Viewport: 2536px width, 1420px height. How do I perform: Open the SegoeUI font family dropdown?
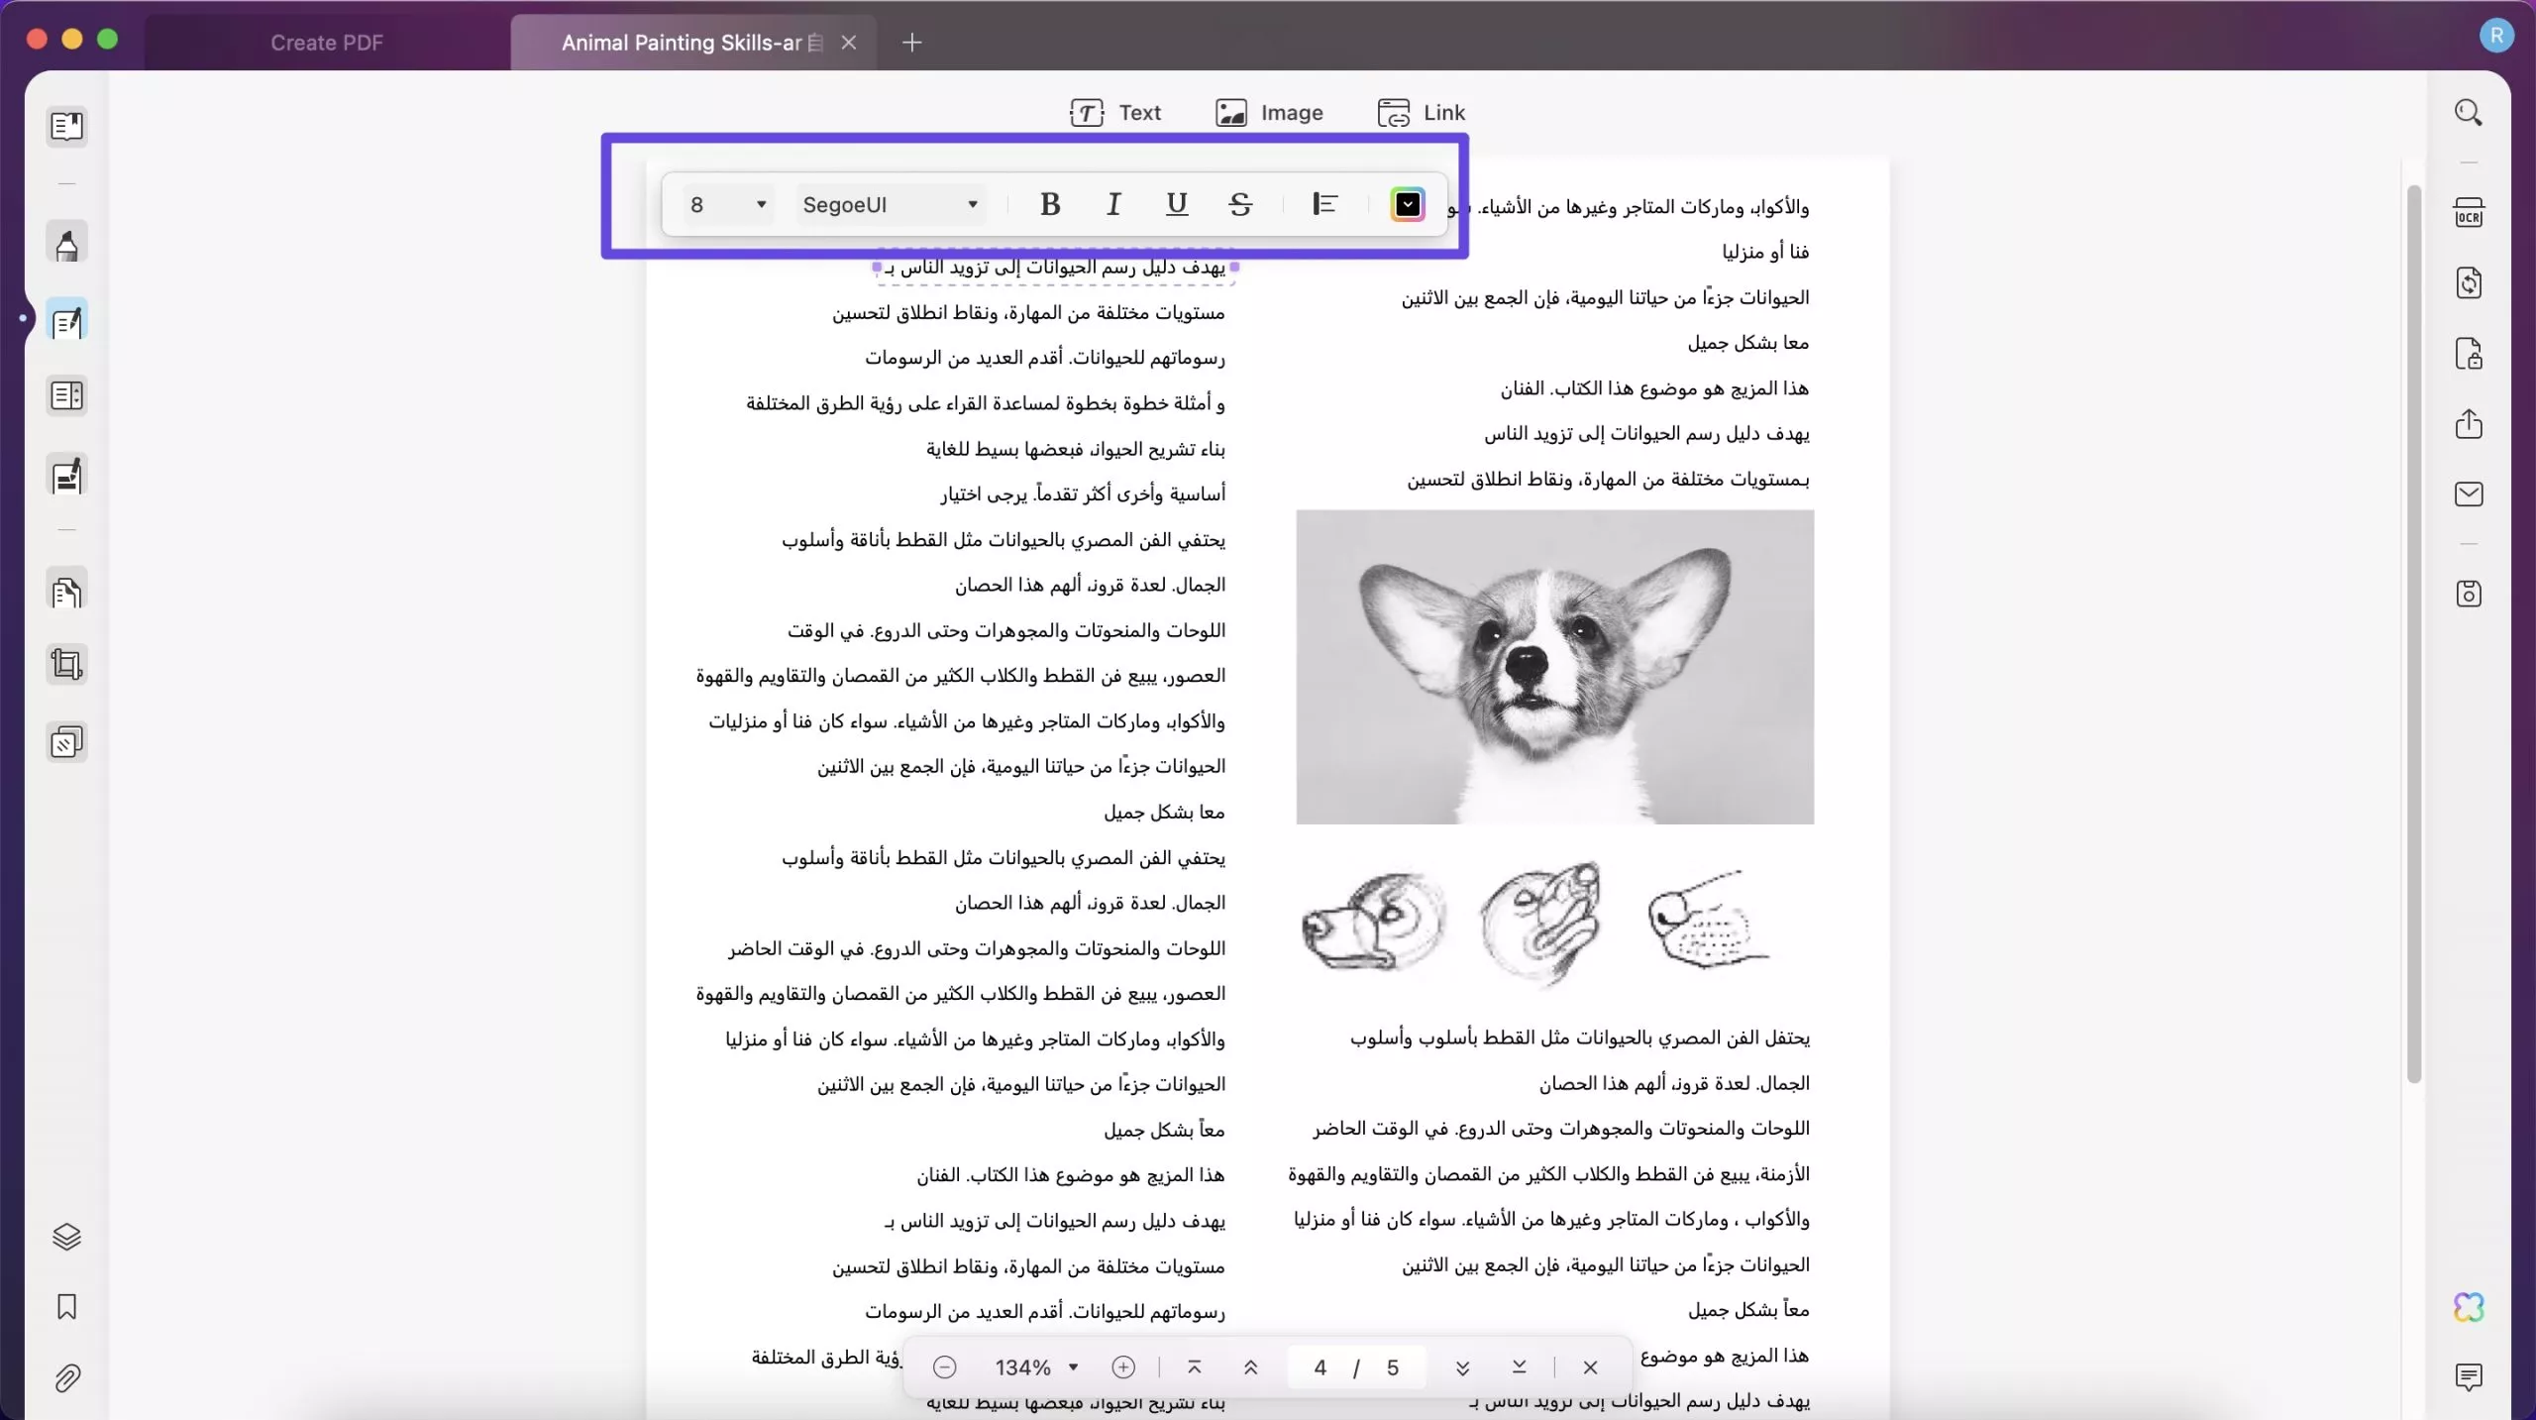point(889,204)
